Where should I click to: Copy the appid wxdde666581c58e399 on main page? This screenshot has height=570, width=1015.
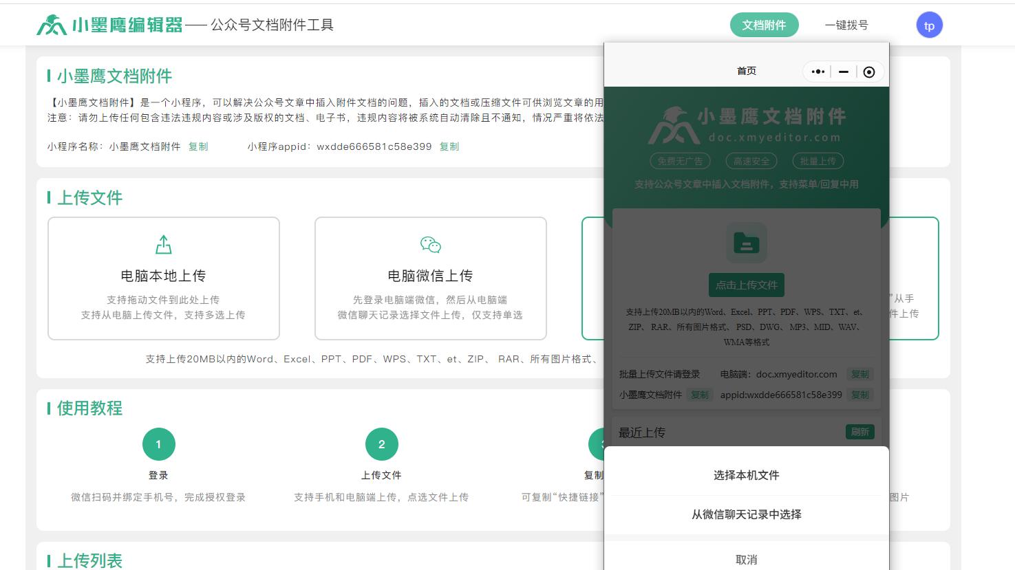coord(449,146)
